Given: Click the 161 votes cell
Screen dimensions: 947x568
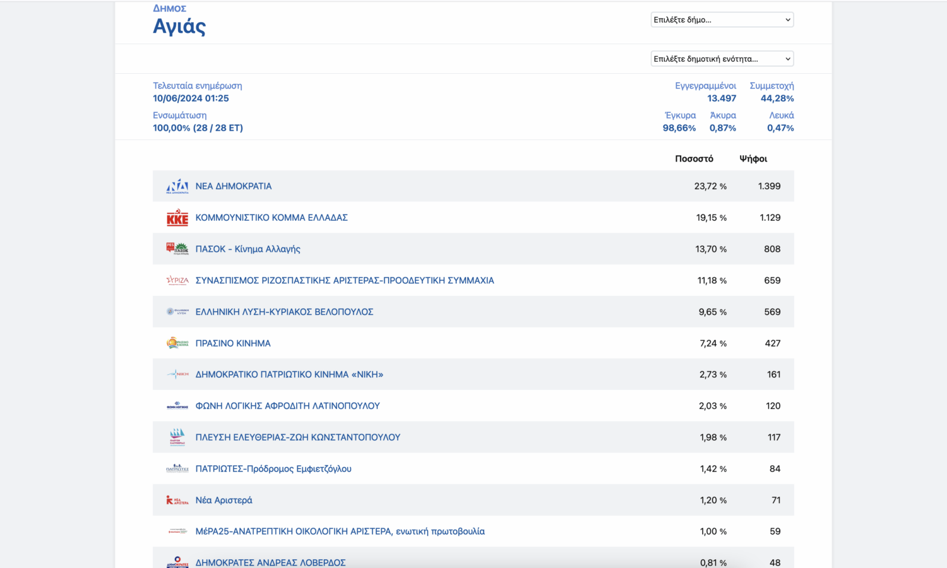Looking at the screenshot, I should 774,374.
